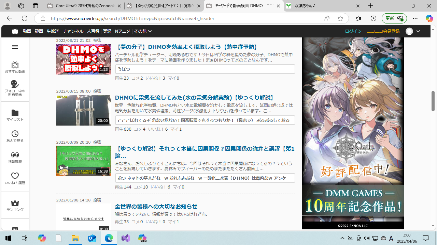Click the ログイン link
The image size is (437, 245).
click(x=353, y=31)
